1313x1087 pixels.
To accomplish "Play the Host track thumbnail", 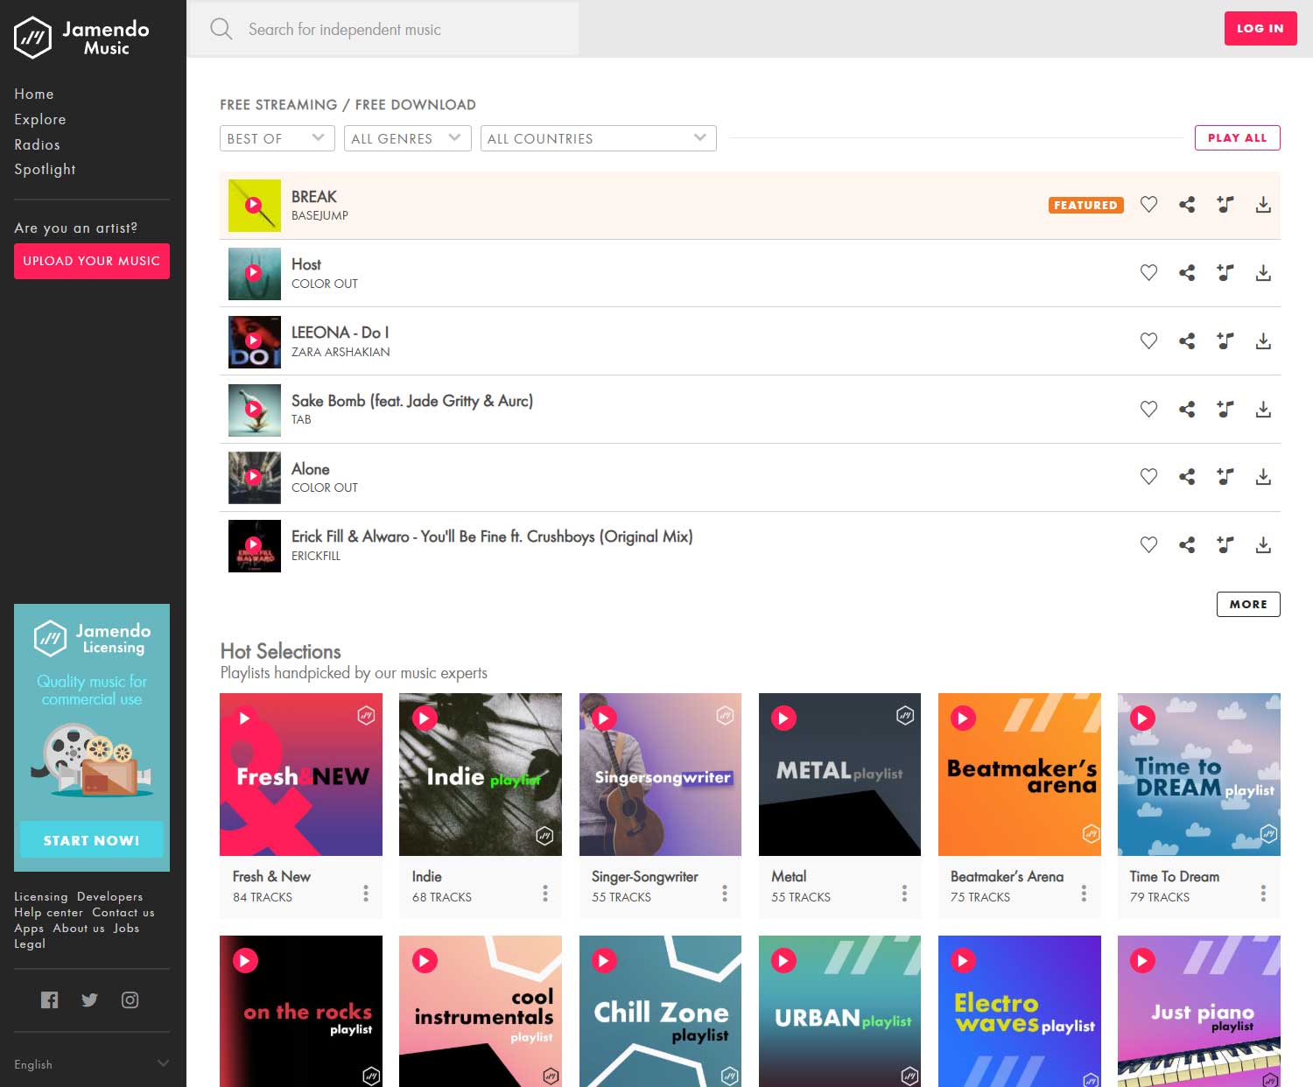I will (254, 273).
